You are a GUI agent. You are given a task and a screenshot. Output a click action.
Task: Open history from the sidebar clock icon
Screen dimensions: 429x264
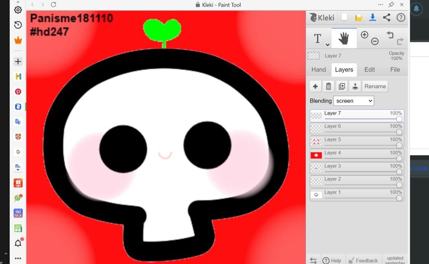18,25
